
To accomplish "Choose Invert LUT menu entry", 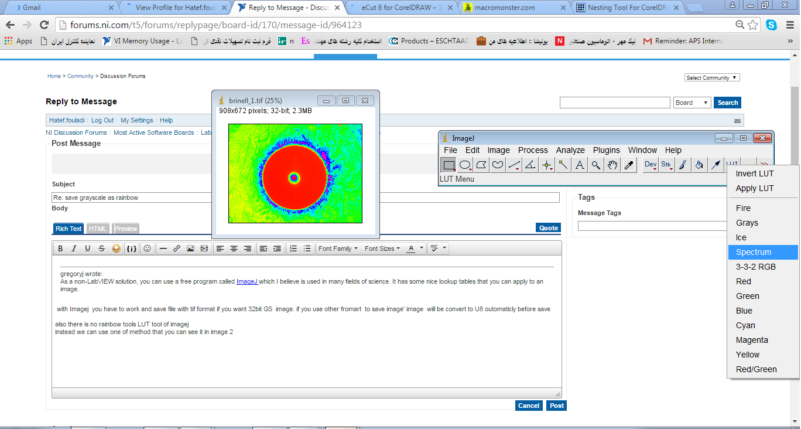I will click(x=763, y=173).
